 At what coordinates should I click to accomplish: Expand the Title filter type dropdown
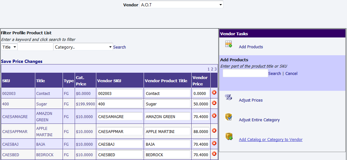point(9,47)
